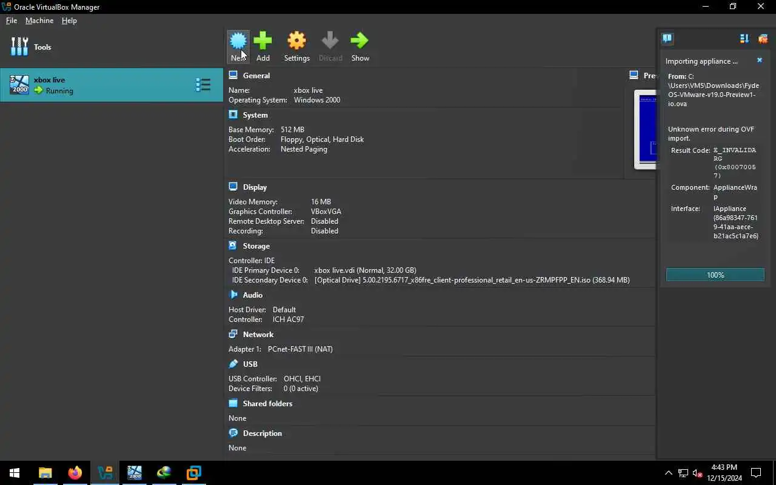Click the Audio section speaker icon
776x485 pixels.
(233, 295)
